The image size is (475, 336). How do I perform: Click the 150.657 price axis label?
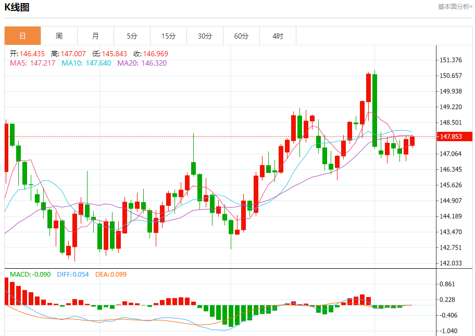point(451,76)
